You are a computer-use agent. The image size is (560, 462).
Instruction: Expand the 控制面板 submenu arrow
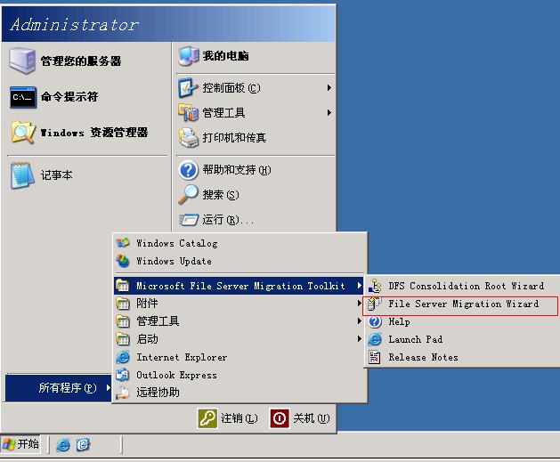point(329,88)
